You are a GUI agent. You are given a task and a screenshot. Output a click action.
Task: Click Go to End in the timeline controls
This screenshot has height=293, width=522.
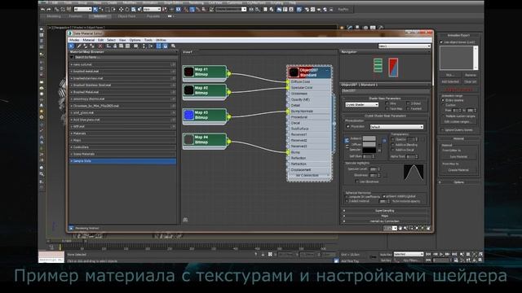click(x=454, y=254)
